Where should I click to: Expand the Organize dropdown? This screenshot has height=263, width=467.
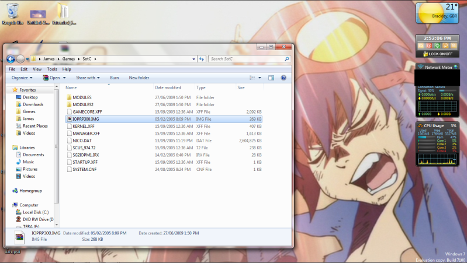click(x=22, y=78)
